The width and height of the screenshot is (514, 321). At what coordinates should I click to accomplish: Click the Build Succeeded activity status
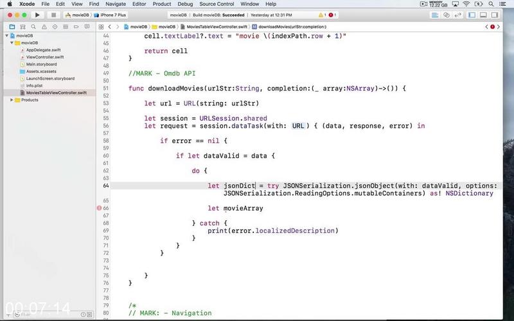coord(218,15)
